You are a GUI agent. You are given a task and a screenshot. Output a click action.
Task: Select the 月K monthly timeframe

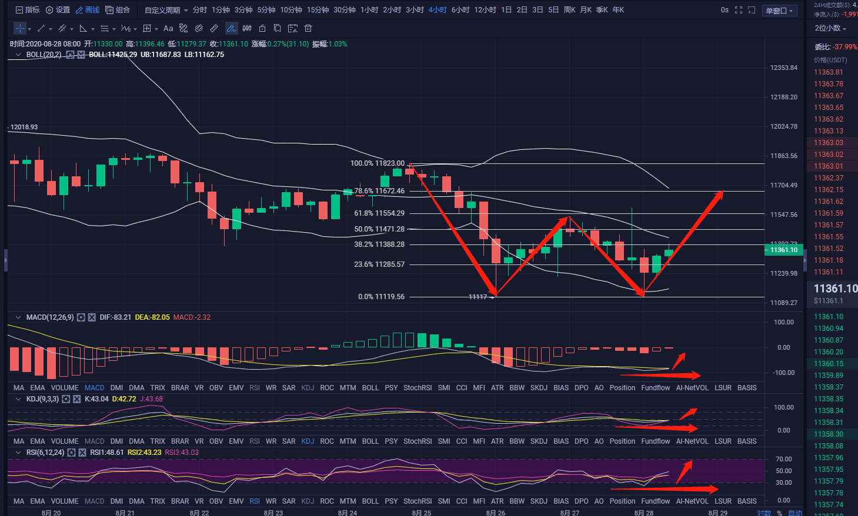(586, 10)
